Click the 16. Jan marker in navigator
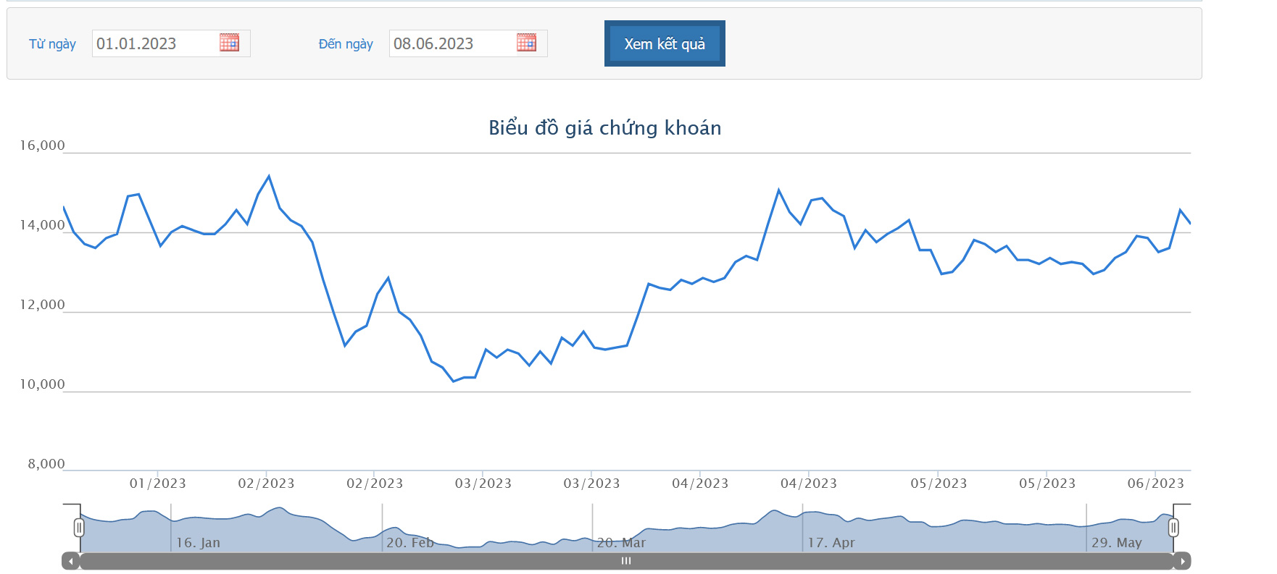The width and height of the screenshot is (1277, 574). [x=198, y=543]
